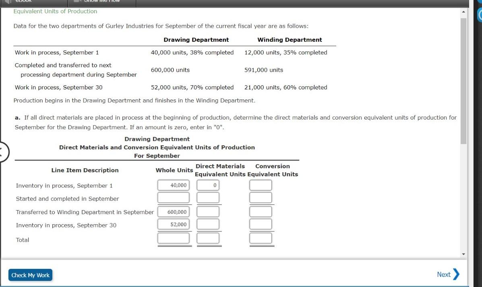Select Conversion field for Inventory September 1
This screenshot has height=287, width=482.
coord(261,184)
